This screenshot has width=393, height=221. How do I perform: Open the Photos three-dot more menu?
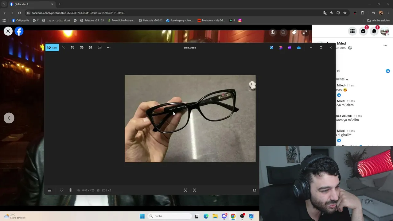109,48
